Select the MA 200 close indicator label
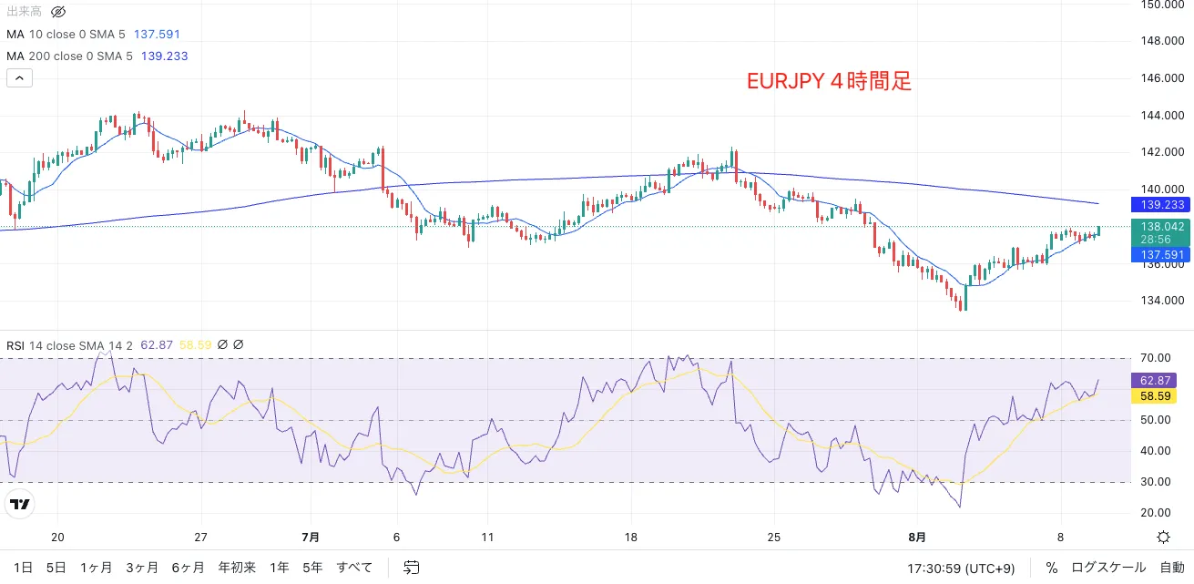1194x584 pixels. (69, 56)
